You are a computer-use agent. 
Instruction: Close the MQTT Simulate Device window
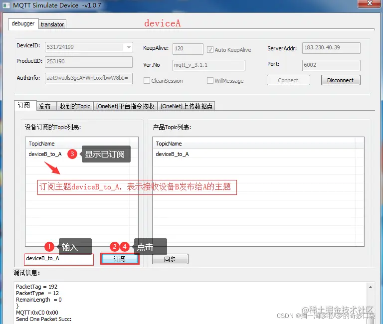tap(370, 3)
